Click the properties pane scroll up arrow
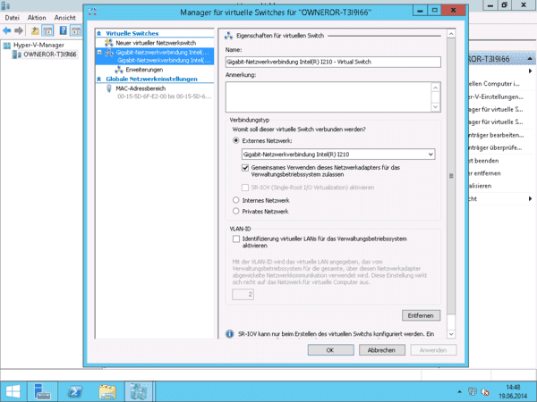Screen dimensions: 537x402 (451, 34)
